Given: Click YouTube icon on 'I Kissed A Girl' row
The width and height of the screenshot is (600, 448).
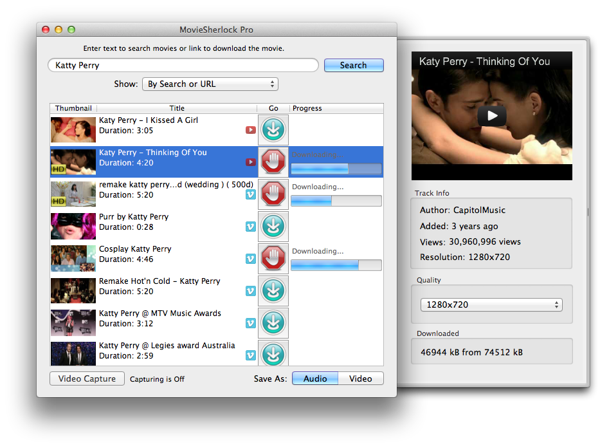Looking at the screenshot, I should point(251,130).
